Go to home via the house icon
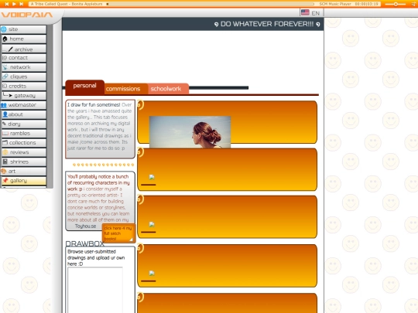 coord(23,39)
